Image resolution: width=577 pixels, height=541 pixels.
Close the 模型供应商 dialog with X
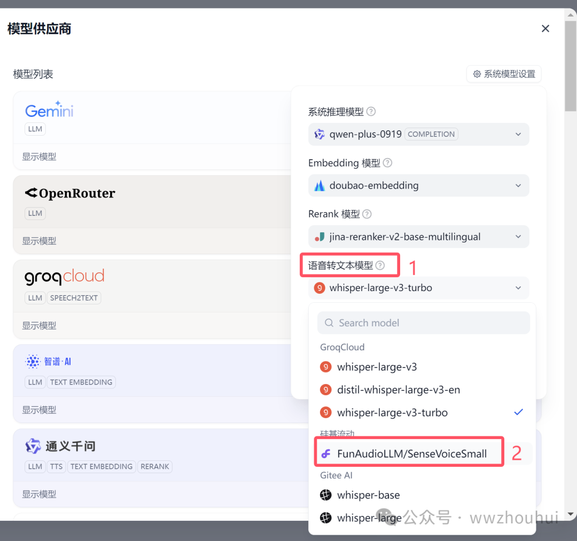pos(545,28)
